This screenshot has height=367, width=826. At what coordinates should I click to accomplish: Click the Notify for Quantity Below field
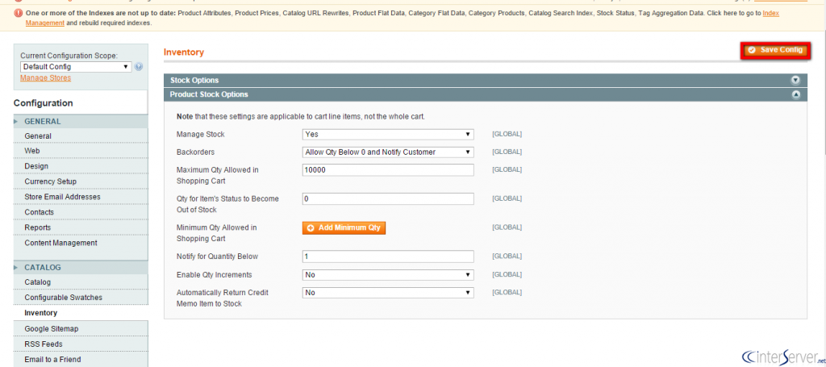coord(388,256)
